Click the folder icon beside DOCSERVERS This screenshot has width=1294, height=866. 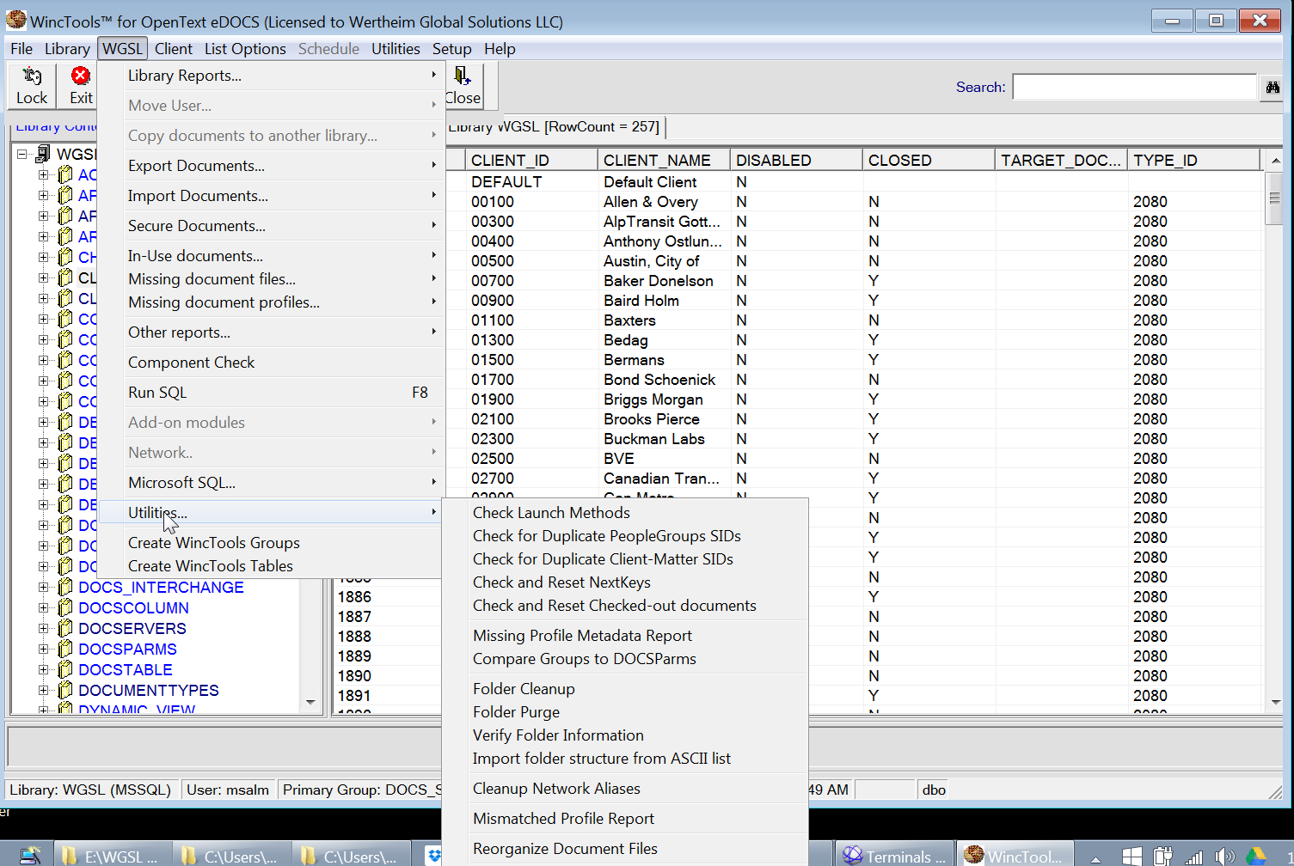(x=64, y=629)
